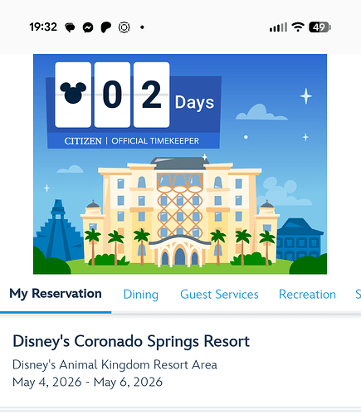Image resolution: width=361 pixels, height=415 pixels.
Task: Tap the May 4 - May 6, 2026 dates
Action: [x=87, y=383]
